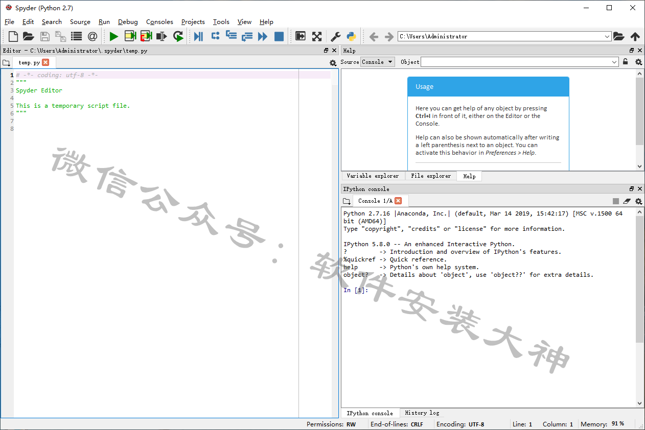Open the Consoles menu

(159, 21)
